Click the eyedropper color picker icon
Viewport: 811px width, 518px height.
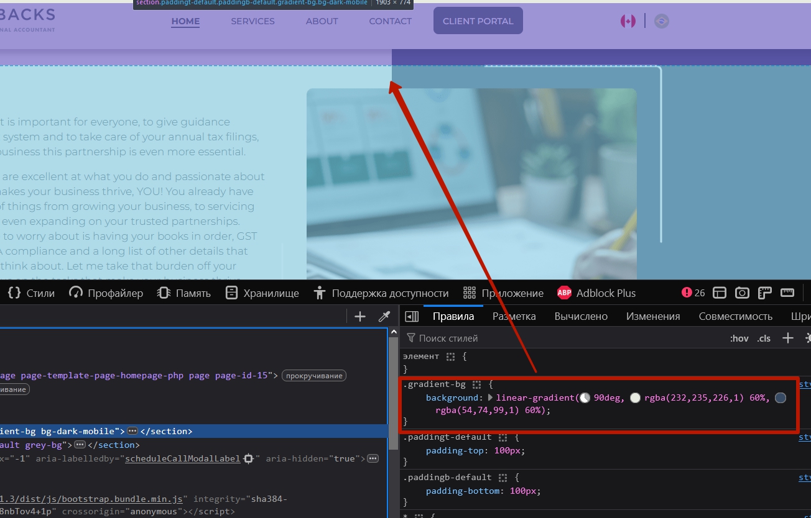coord(384,317)
